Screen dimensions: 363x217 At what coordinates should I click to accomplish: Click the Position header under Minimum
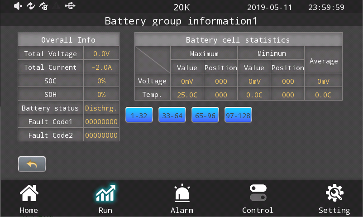coord(288,68)
